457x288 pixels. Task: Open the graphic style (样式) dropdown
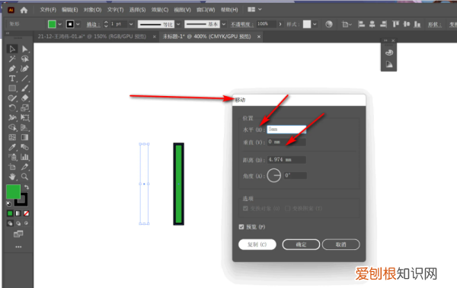click(x=315, y=24)
